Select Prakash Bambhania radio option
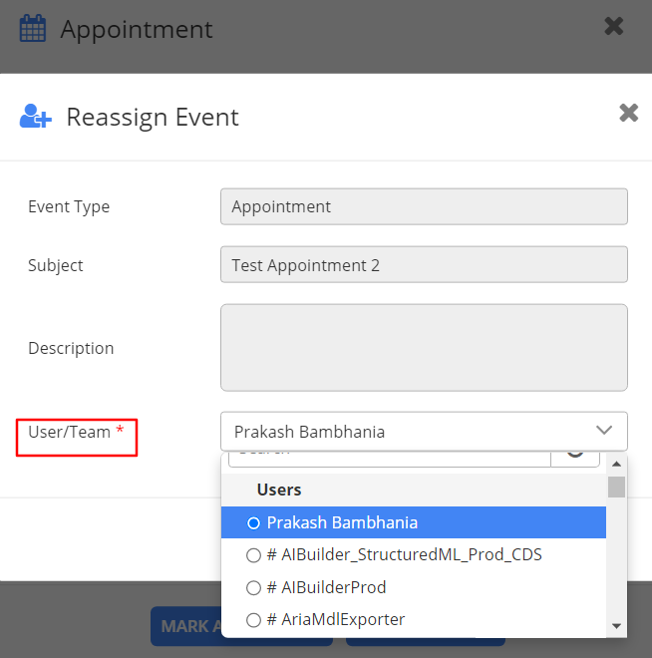 [253, 522]
